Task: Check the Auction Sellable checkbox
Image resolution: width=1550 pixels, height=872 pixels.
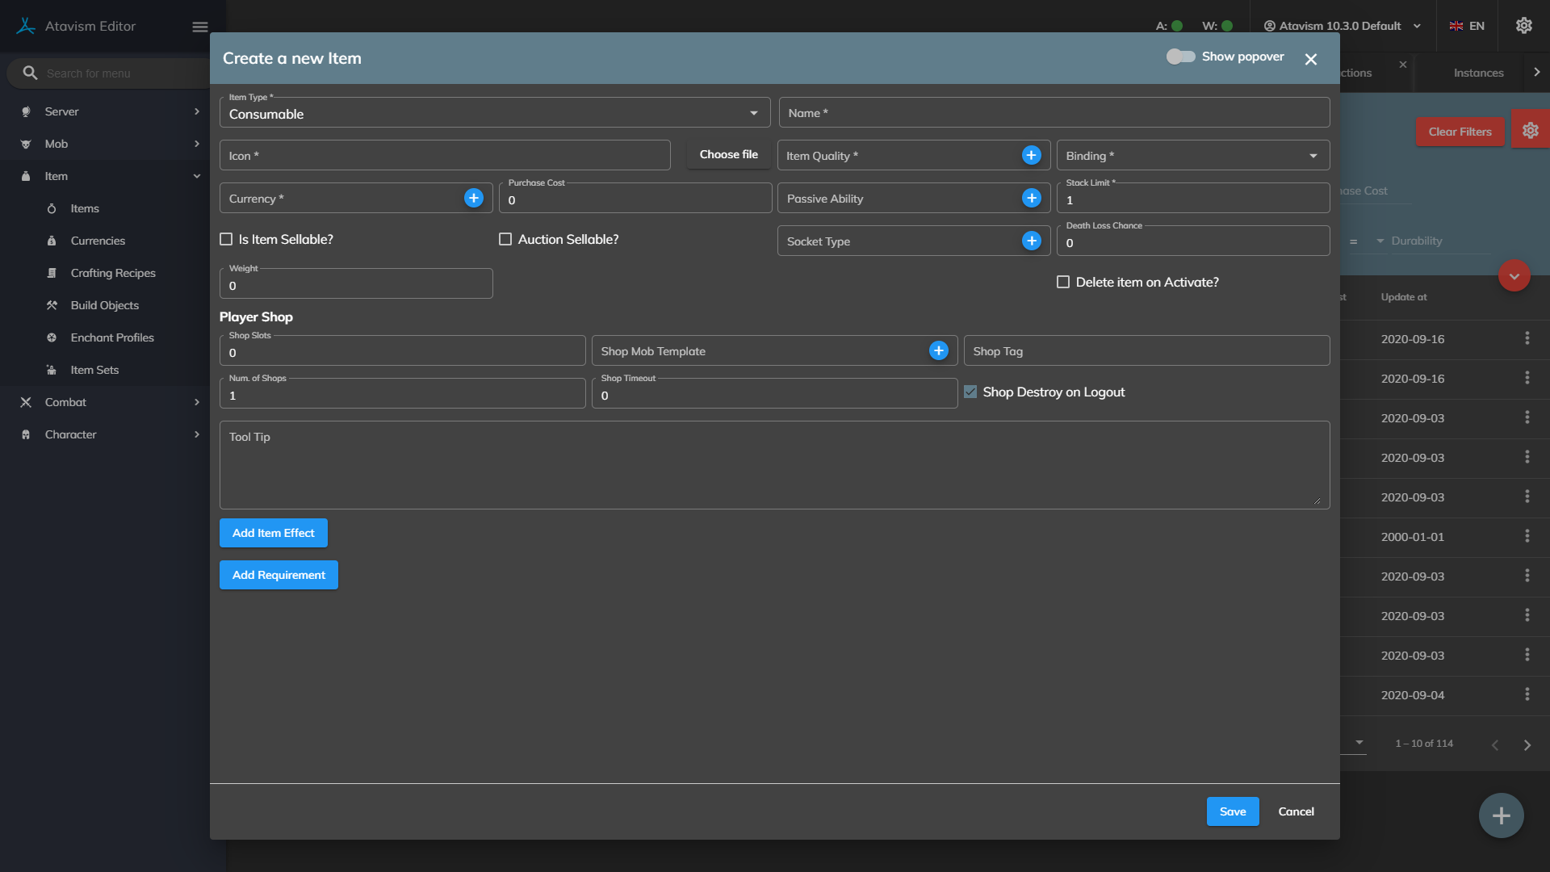Action: coord(505,240)
